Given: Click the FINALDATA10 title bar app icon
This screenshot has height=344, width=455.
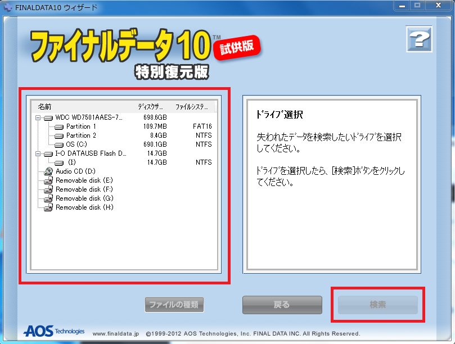Looking at the screenshot, I should (8, 7).
